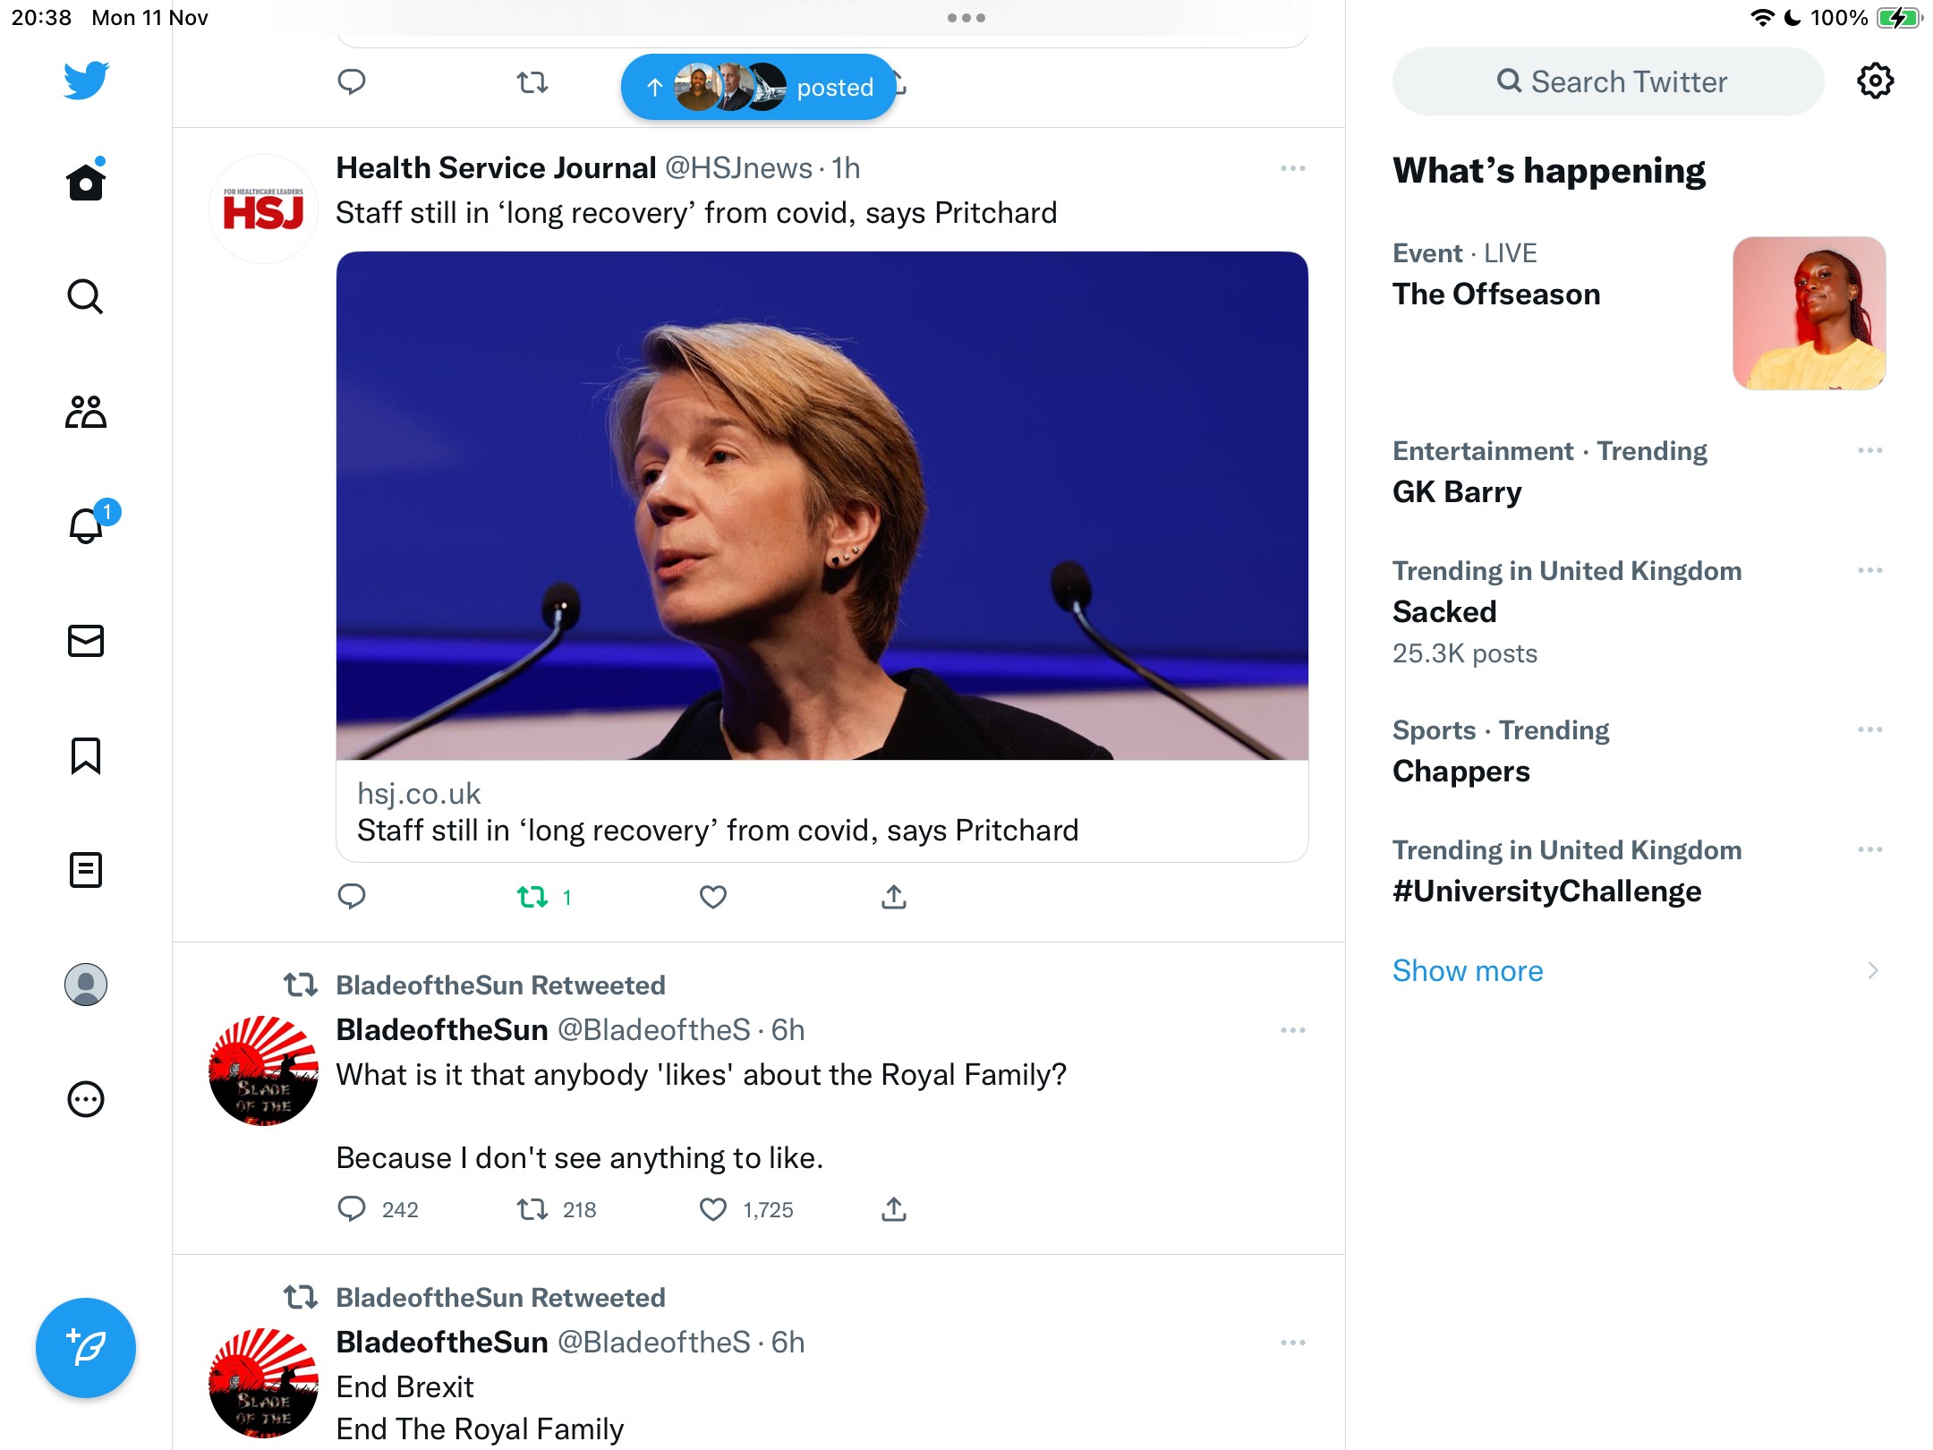Expand the More menu in sidebar
1933x1450 pixels.
coord(86,1099)
